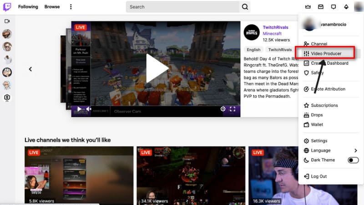This screenshot has width=364, height=205.
Task: Click the 12.5K viewers text
Action: (x=276, y=40)
